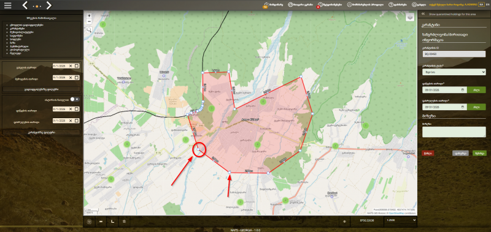Select the first item in the left layer list
491x232 pixels.
(26, 24)
